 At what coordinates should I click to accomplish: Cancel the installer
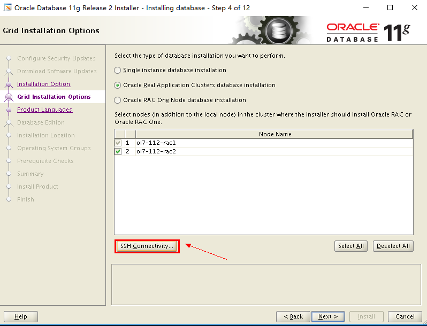(405, 316)
